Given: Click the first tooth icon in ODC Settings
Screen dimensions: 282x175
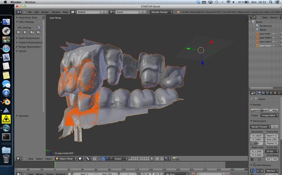Looking at the screenshot, I should [19, 33].
